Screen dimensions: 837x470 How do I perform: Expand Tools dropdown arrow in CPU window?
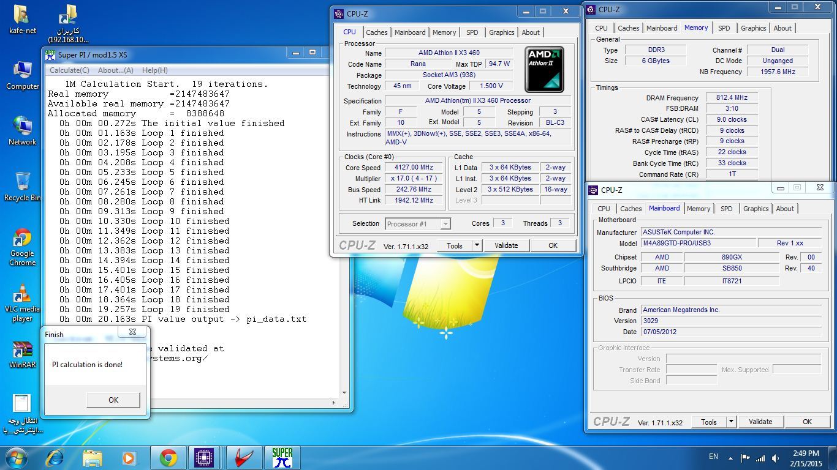(477, 245)
